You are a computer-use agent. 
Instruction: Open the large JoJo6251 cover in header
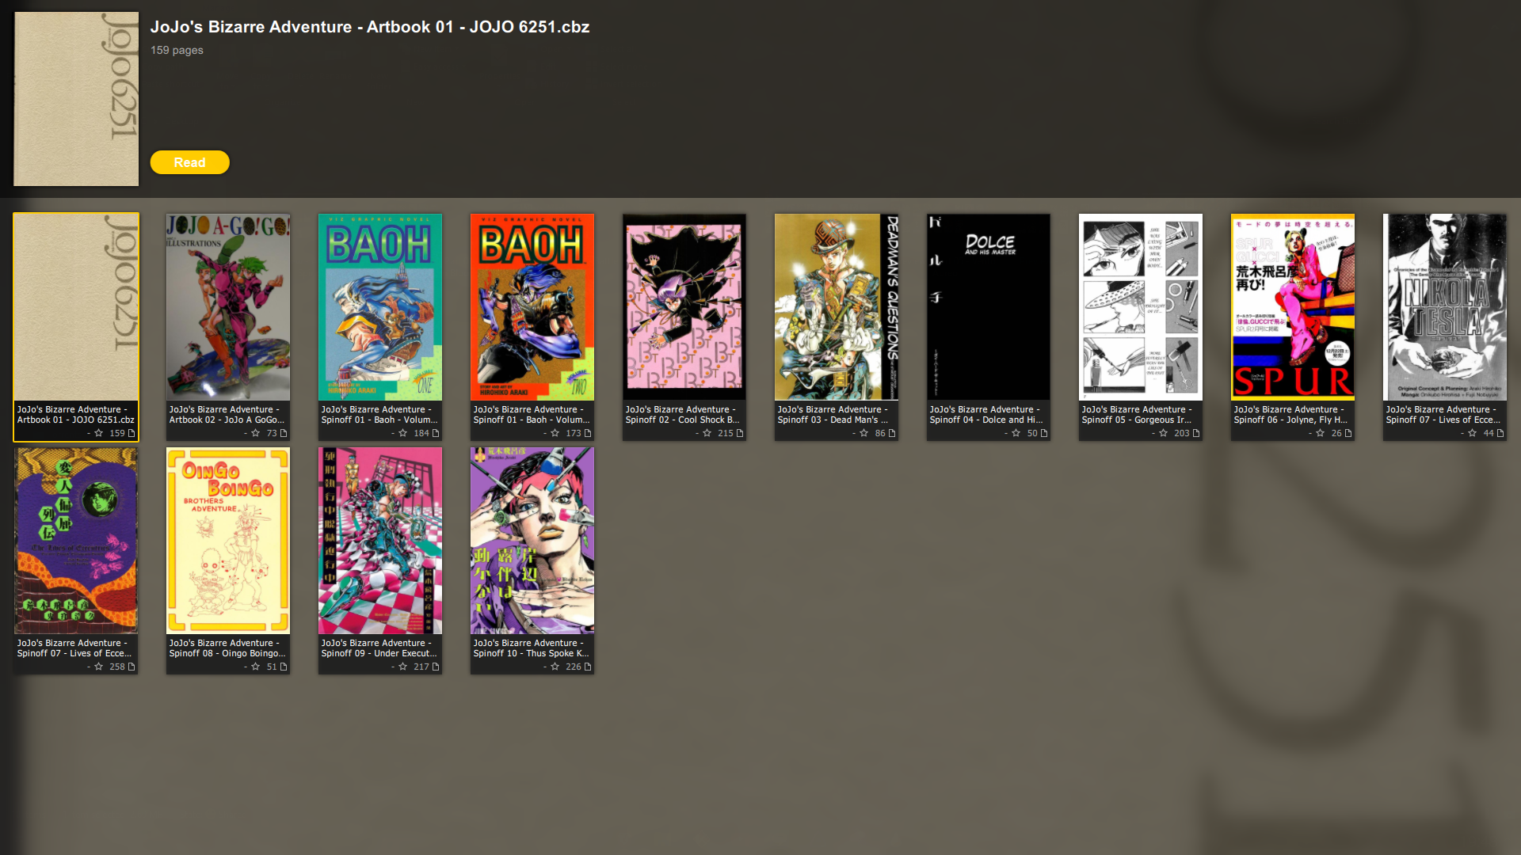coord(76,99)
